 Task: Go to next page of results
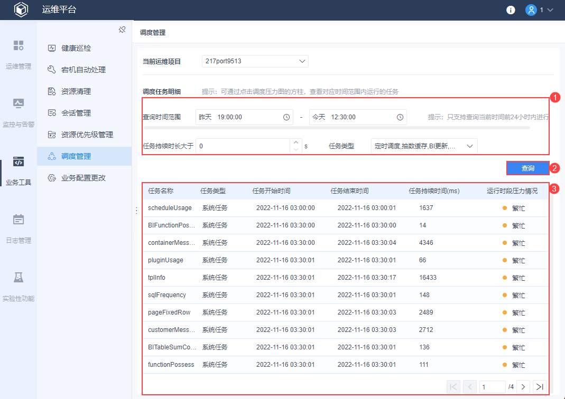tap(523, 387)
